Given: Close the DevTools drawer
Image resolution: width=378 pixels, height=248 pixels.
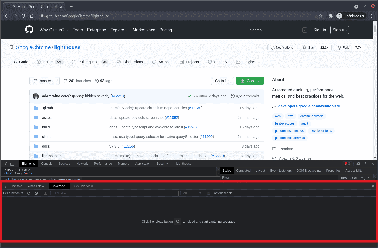Looking at the screenshot, I should [x=373, y=186].
